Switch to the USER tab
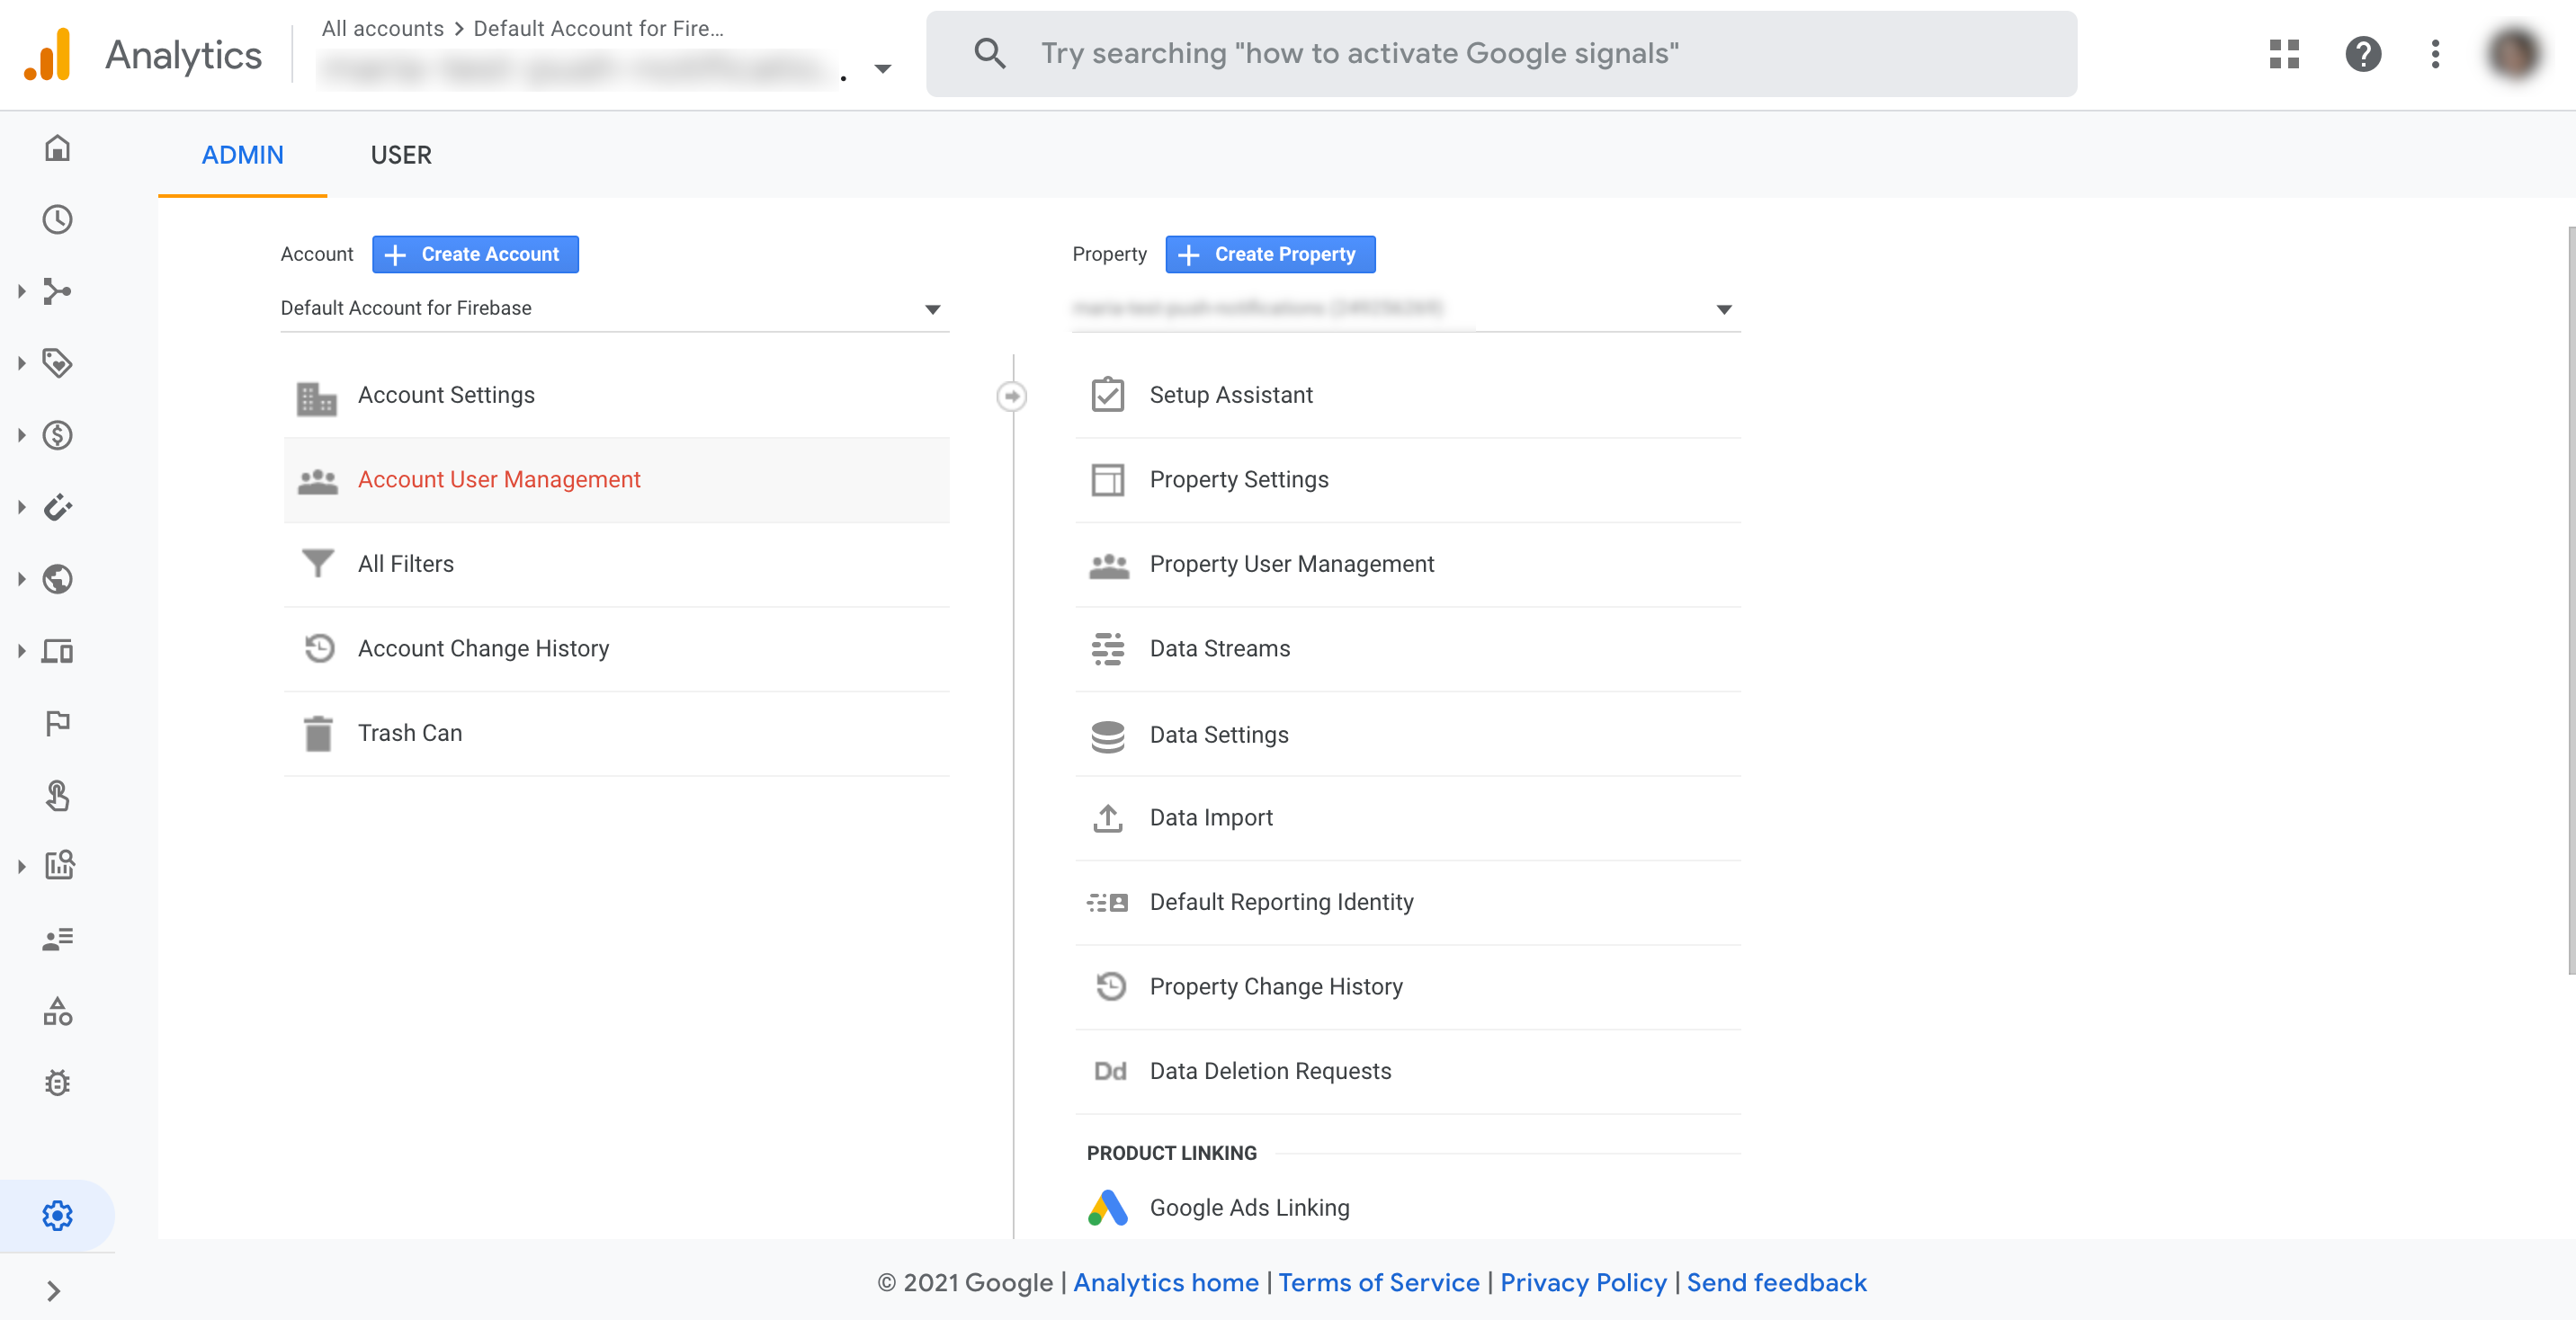Viewport: 2576px width, 1320px height. click(x=401, y=155)
